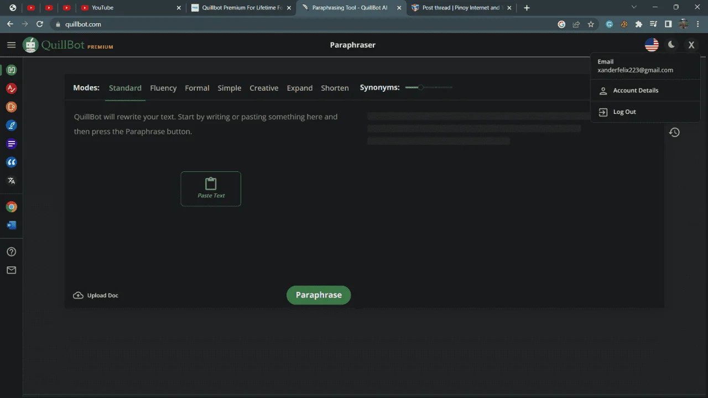Choose Log Out in the profile menu
Screen dimensions: 708x398
pyautogui.click(x=645, y=112)
